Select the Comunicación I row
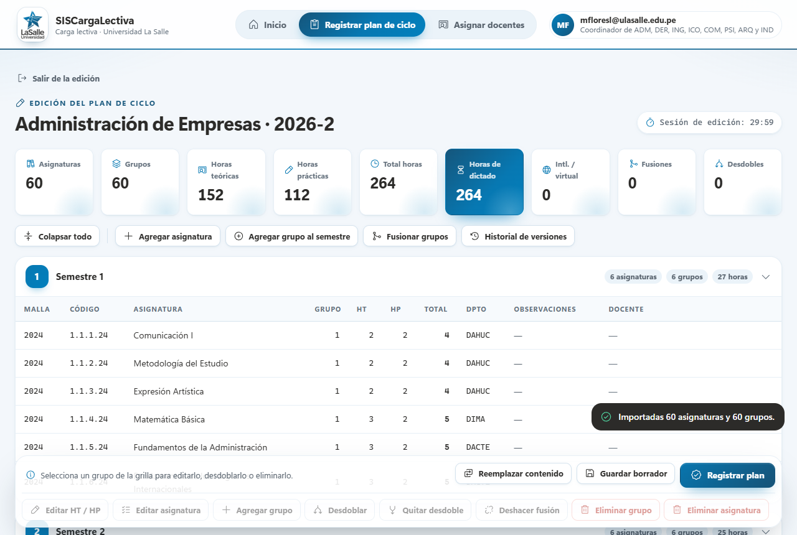Image resolution: width=797 pixels, height=535 pixels. 398,335
